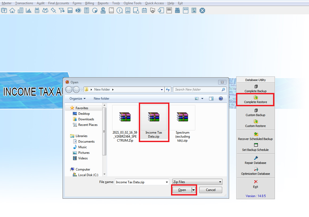Viewport: 309px width, 217px height.
Task: Expand the address bar path dropdown
Action: click(x=162, y=90)
